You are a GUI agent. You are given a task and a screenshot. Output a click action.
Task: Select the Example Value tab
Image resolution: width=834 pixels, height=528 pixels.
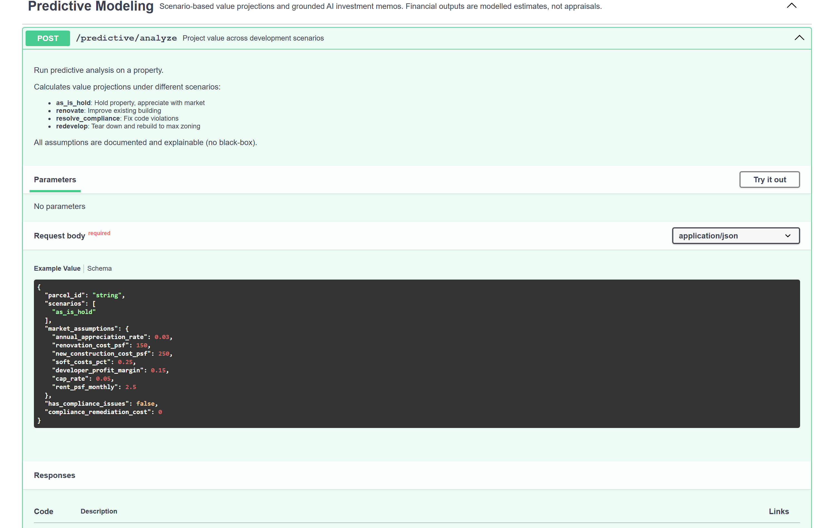click(x=57, y=268)
